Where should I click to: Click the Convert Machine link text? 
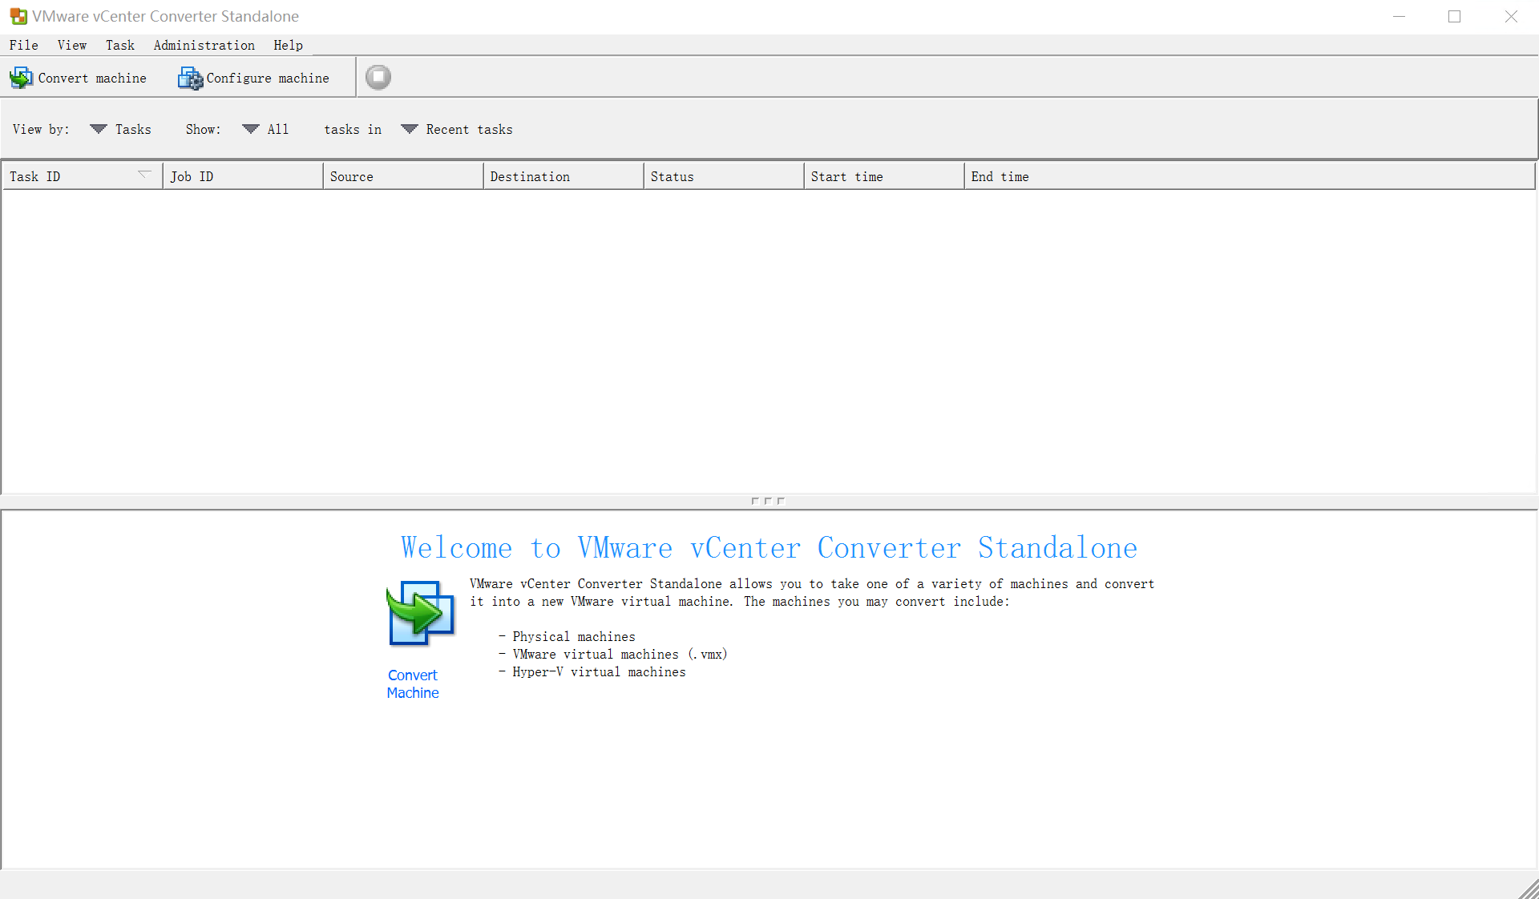coord(413,683)
